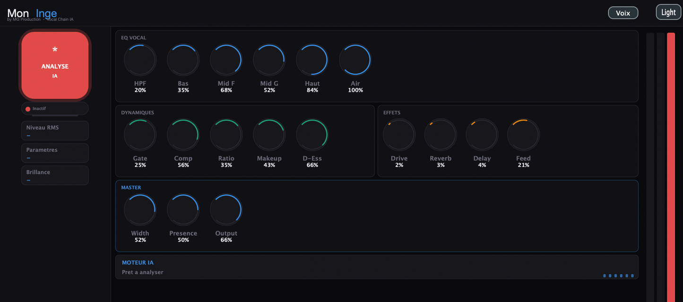Click the Comp knob

[183, 135]
